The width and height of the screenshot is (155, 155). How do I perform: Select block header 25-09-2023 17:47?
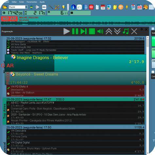pos(76,99)
